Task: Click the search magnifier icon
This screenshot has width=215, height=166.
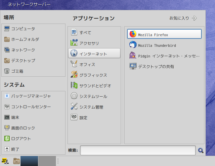Action: (x=201, y=150)
